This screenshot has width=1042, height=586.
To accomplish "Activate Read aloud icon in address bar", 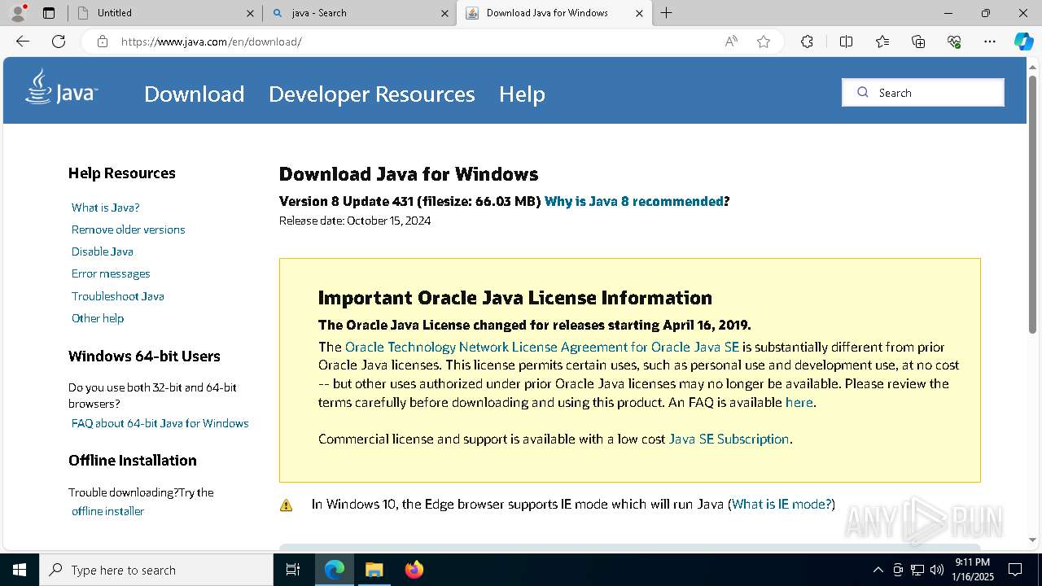I will tap(731, 42).
